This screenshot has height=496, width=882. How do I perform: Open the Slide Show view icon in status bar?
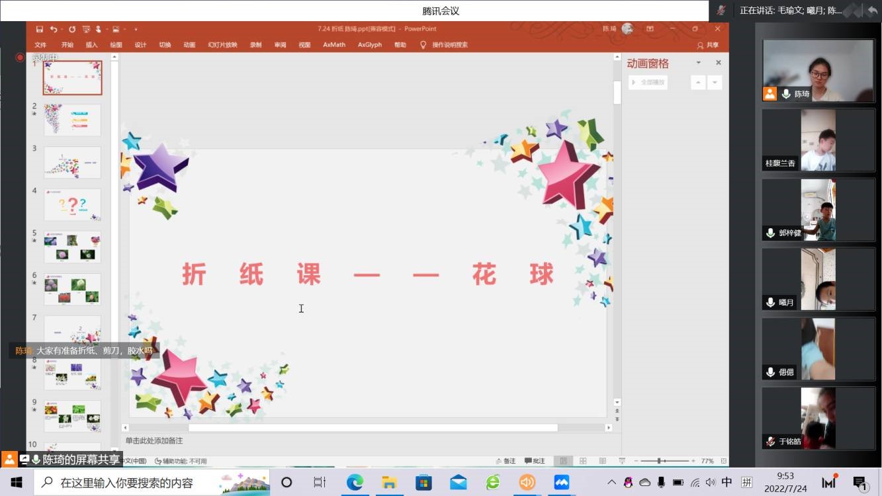tap(622, 460)
